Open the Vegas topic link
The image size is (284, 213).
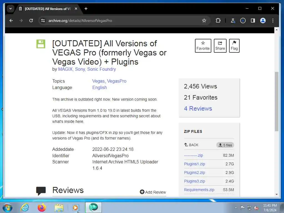pyautogui.click(x=98, y=81)
